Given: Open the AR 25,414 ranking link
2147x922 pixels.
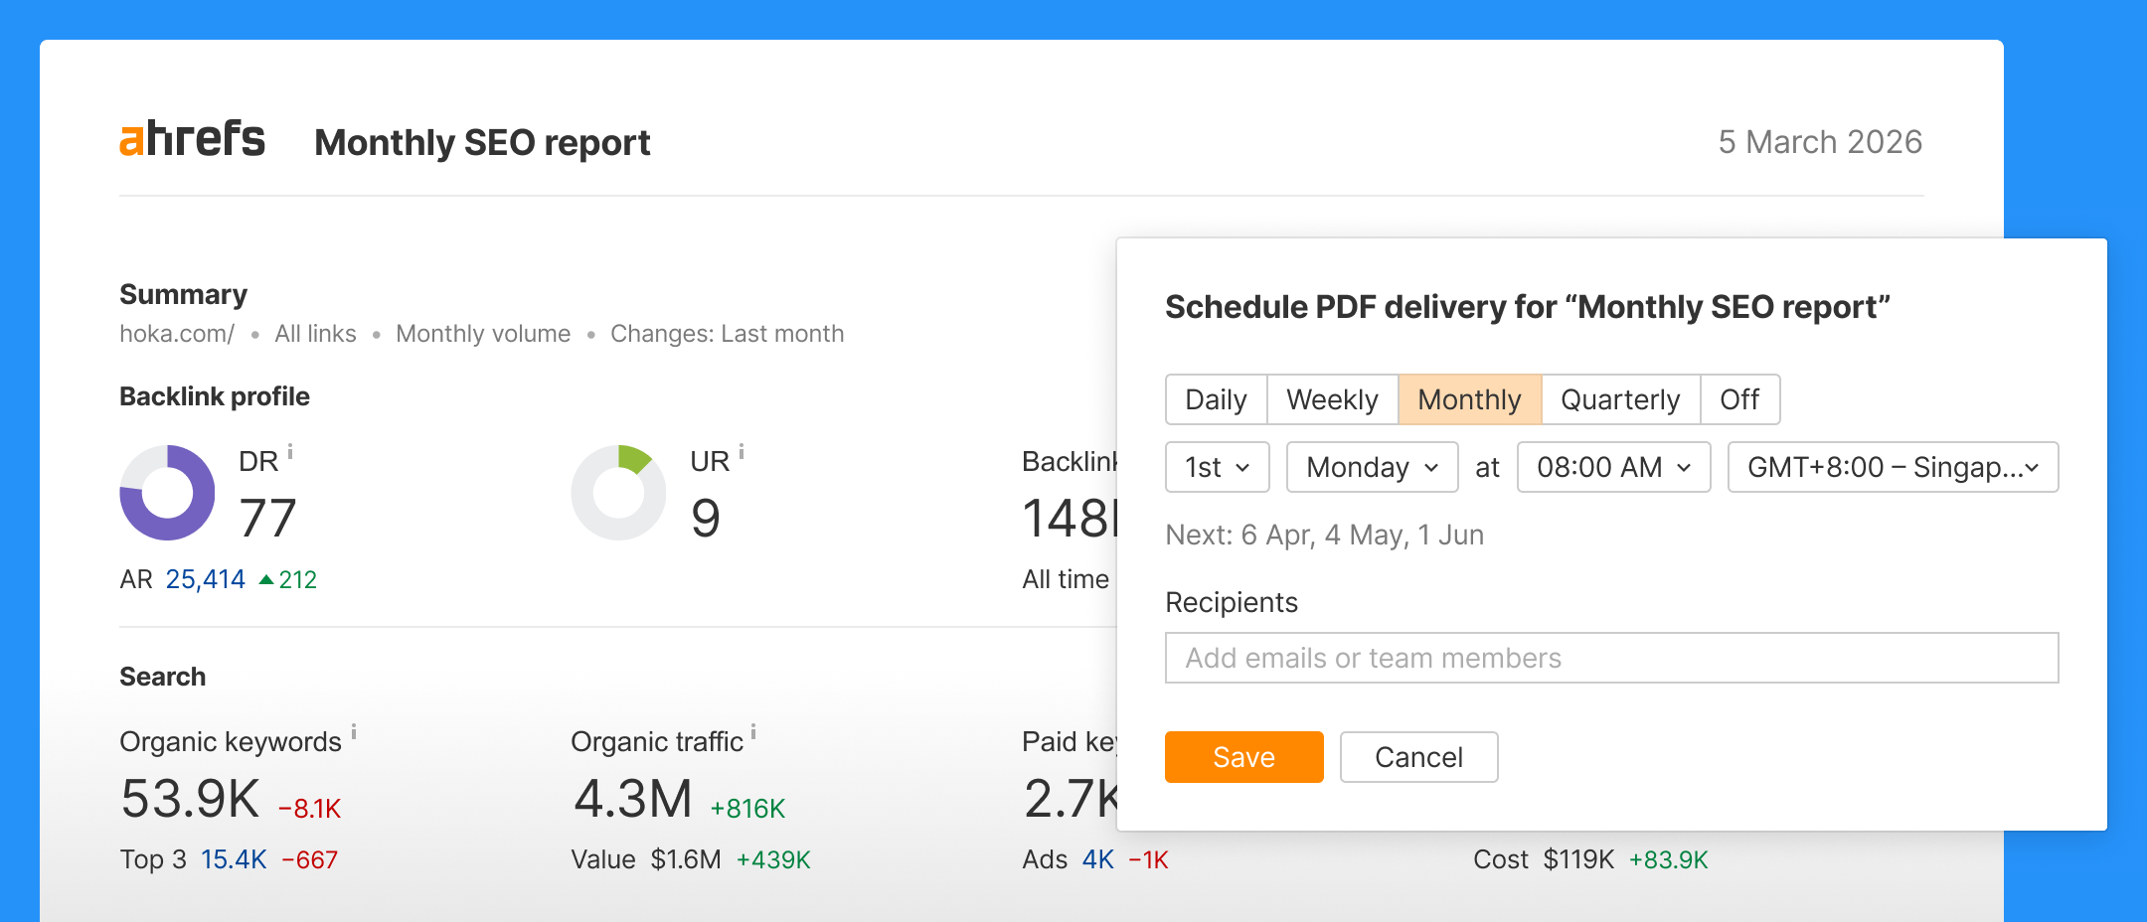Looking at the screenshot, I should pos(205,578).
